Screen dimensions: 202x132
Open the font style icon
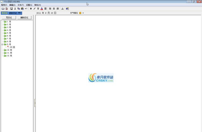(62, 9)
